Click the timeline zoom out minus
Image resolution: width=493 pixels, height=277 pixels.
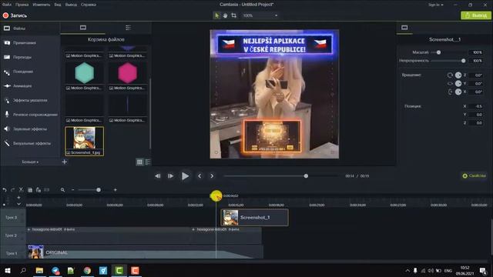(72, 190)
